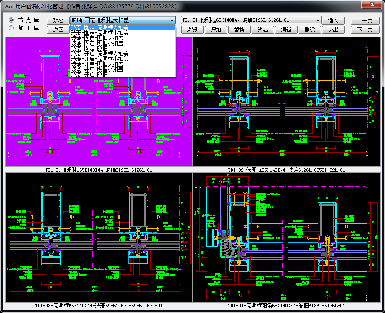Open the TD1-01 drawing name dropdown
The height and width of the screenshot is (313, 385).
318,20
